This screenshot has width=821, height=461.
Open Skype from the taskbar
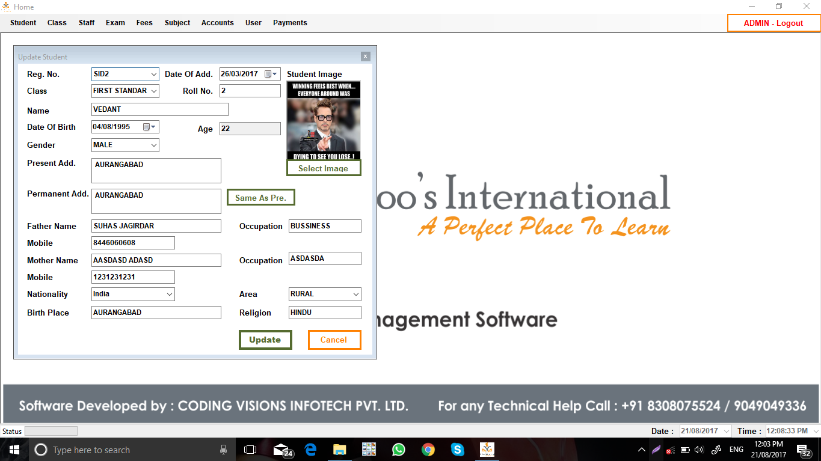[x=457, y=449]
